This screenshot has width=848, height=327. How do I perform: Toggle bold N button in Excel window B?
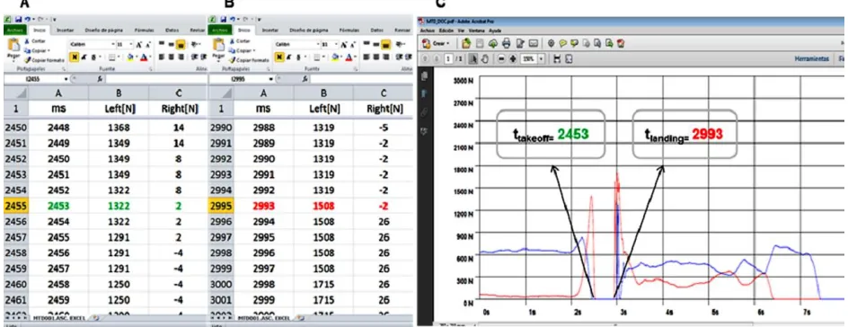tap(279, 57)
